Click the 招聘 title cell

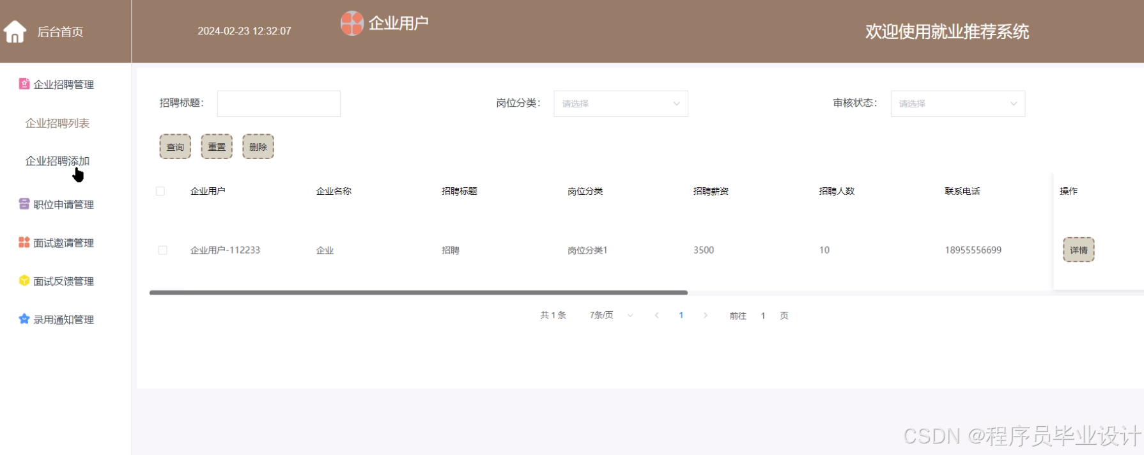(x=451, y=250)
